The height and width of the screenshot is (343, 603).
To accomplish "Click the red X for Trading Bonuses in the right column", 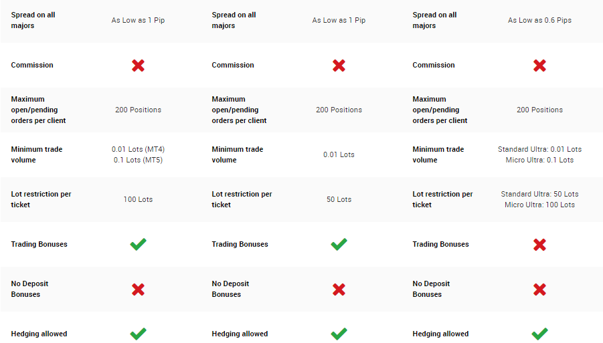I will point(539,245).
